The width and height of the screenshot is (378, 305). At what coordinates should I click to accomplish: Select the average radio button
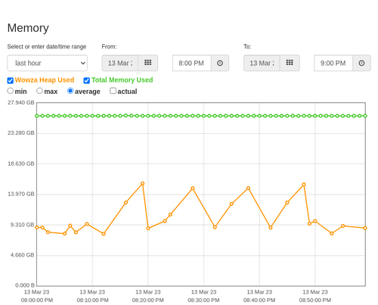point(70,91)
